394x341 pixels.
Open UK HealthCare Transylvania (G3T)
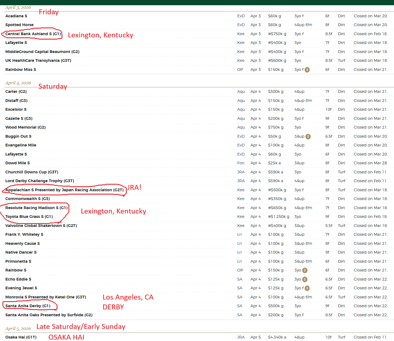(38, 60)
